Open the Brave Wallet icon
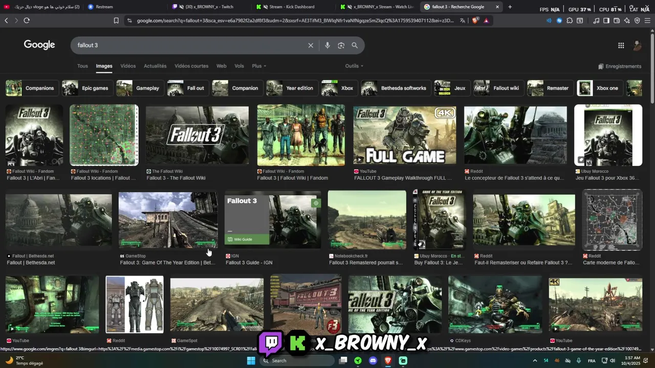Image resolution: width=655 pixels, height=368 pixels. [x=617, y=20]
